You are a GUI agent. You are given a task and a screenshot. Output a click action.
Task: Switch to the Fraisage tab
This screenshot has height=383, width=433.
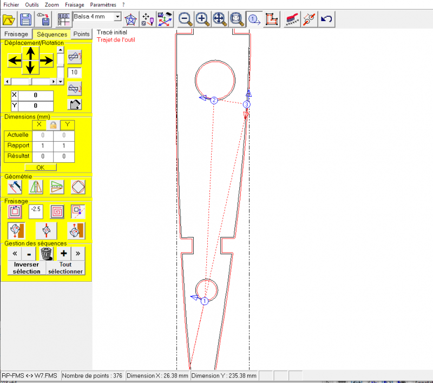point(16,34)
